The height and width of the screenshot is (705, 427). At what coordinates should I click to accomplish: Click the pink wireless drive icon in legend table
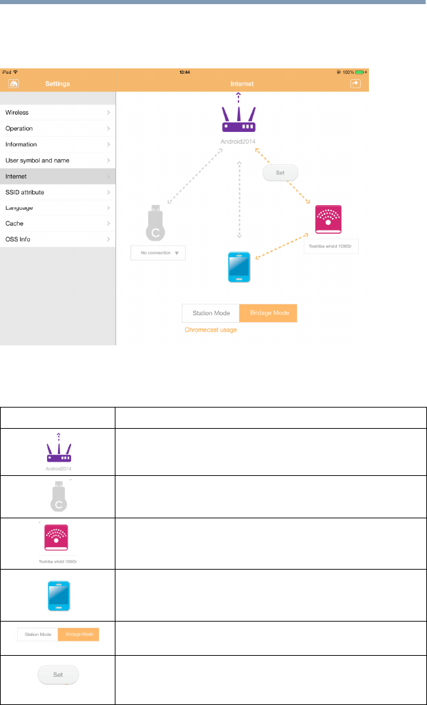coord(56,537)
